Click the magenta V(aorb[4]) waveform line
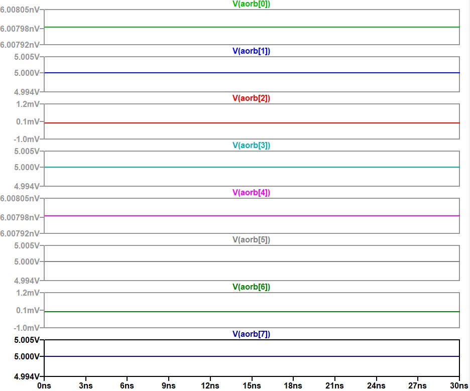The width and height of the screenshot is (470, 391). click(252, 216)
